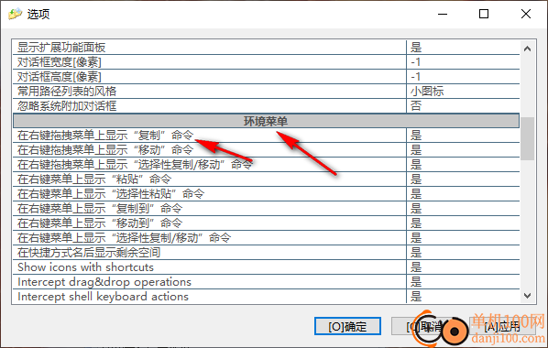Toggle 是 value for 右键菜单 "复制到" command
548x348 pixels.
pyautogui.click(x=463, y=209)
